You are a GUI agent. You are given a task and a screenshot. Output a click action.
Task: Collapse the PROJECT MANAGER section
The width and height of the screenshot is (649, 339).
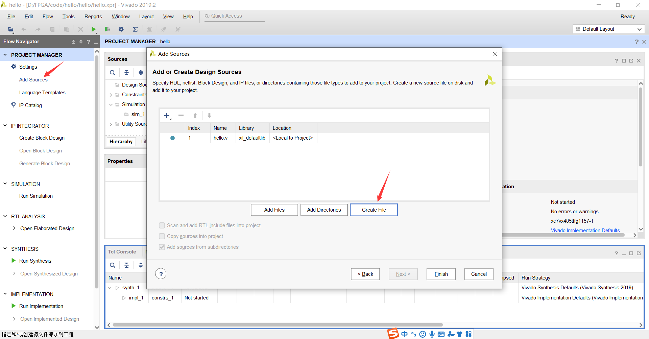click(x=5, y=55)
